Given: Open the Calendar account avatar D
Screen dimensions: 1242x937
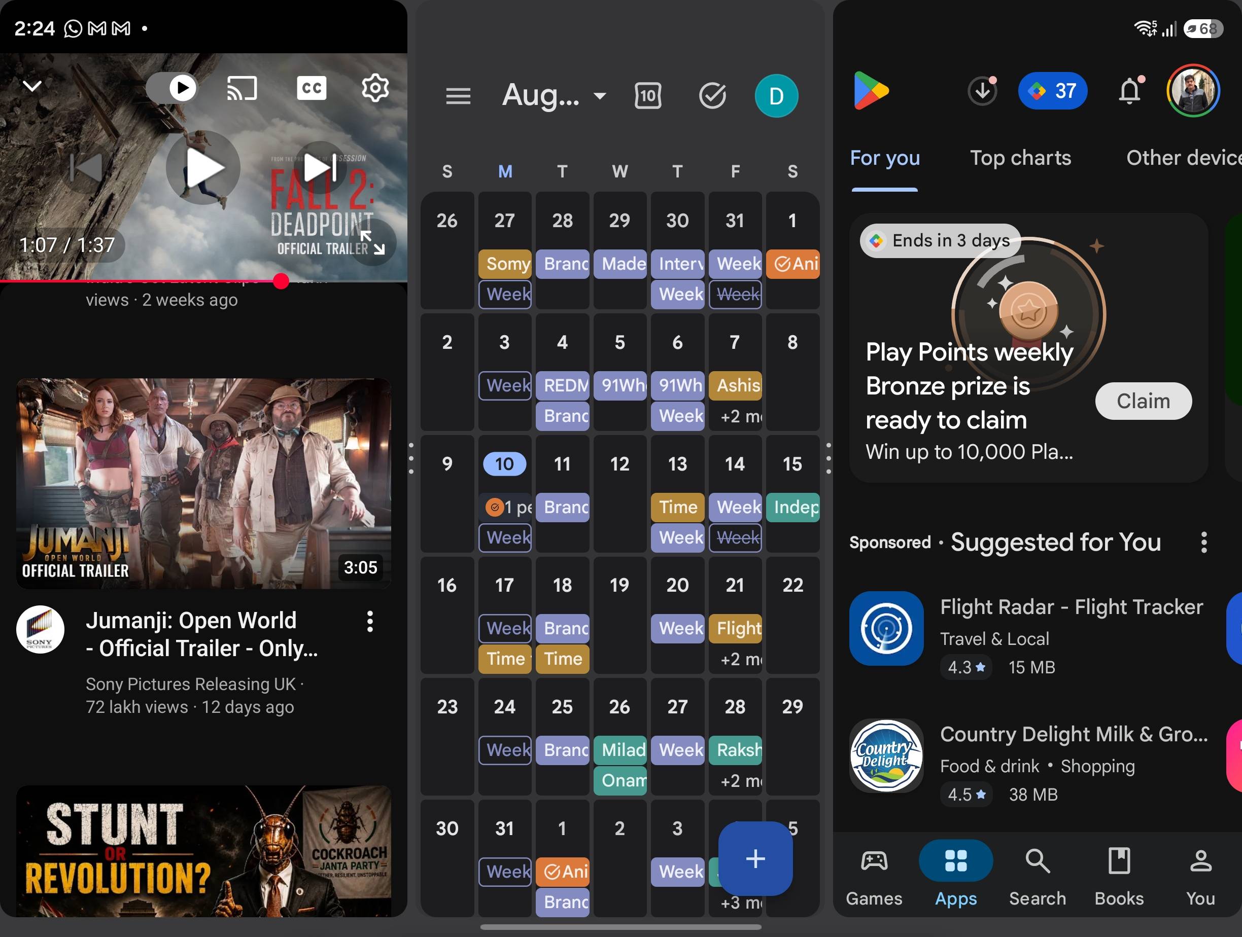Looking at the screenshot, I should click(x=777, y=96).
